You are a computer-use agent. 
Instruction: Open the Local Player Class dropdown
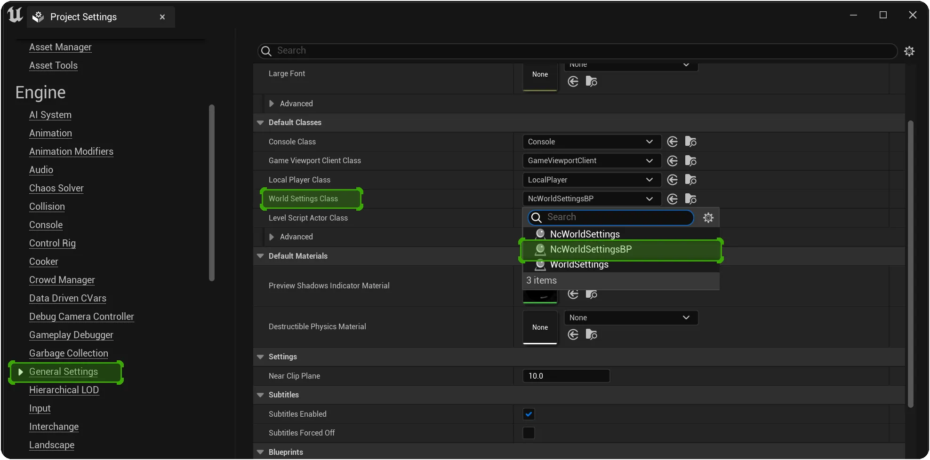(x=592, y=180)
